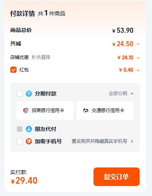This screenshot has height=196, width=152.
Task: Click the orange 加密手机号 shield icon
Action: pyautogui.click(x=29, y=141)
